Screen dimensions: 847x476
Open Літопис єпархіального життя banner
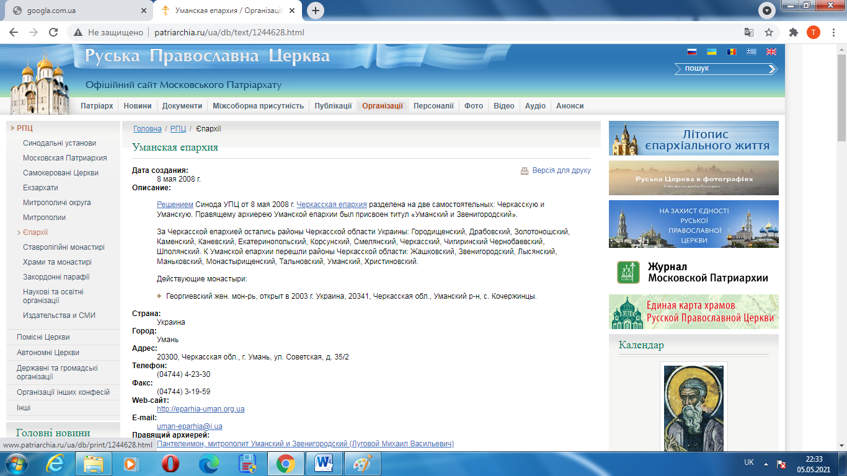pos(694,138)
